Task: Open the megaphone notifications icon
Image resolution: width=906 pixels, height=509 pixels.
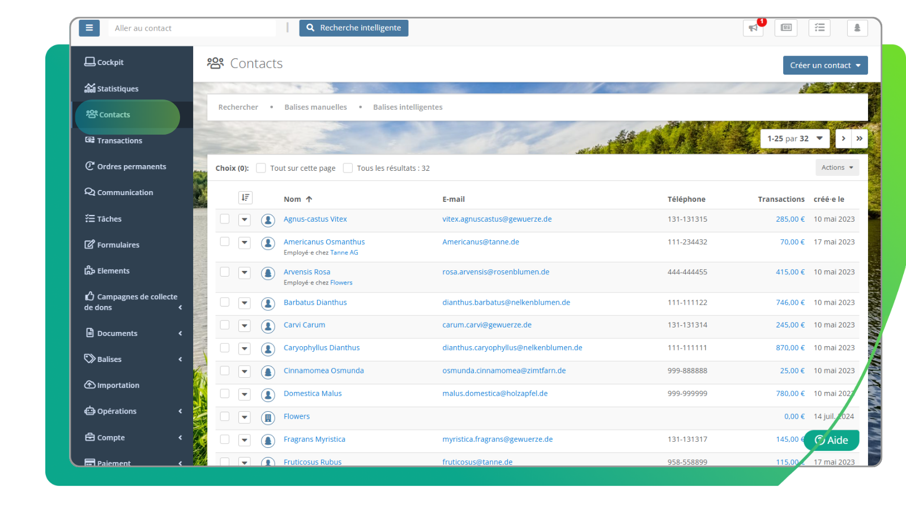Action: tap(753, 28)
